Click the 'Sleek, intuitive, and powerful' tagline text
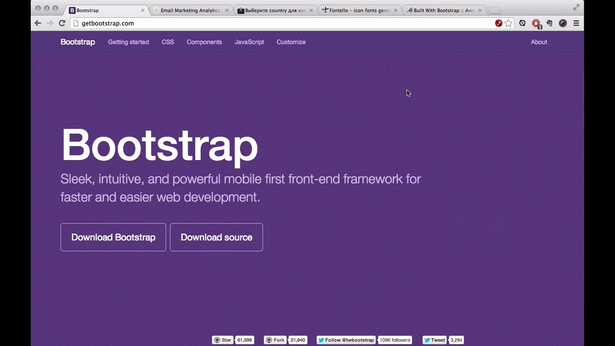 click(x=241, y=188)
